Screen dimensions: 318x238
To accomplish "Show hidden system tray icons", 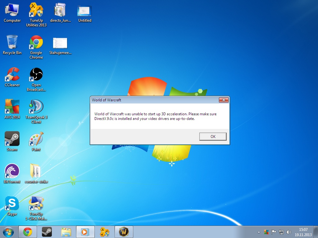I will (x=259, y=232).
